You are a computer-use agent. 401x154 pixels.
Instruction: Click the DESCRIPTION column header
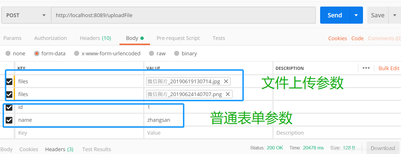click(x=290, y=68)
